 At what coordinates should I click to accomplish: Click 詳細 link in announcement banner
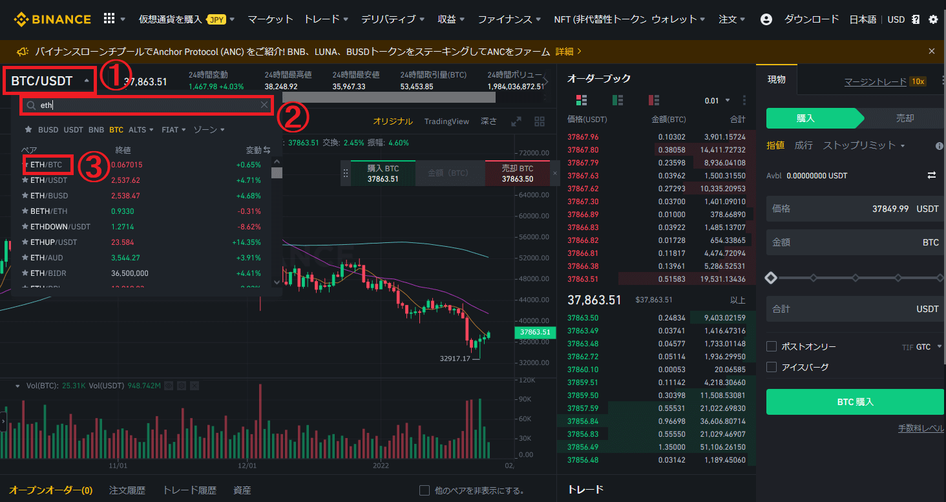[x=568, y=51]
